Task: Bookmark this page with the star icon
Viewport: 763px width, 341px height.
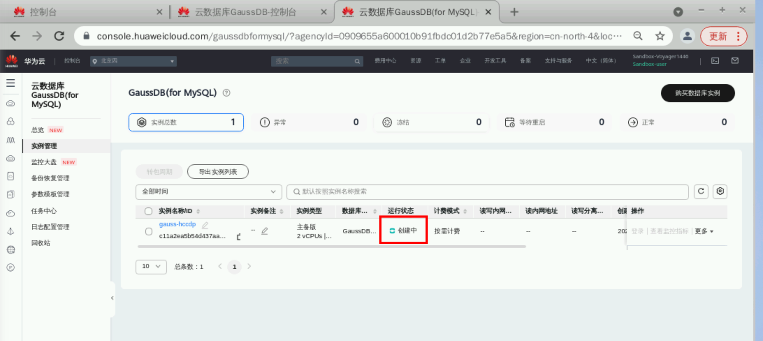Action: 660,36
